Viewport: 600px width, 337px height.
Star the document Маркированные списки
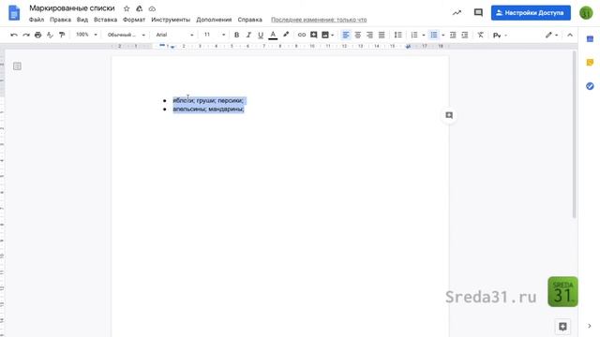pos(127,8)
